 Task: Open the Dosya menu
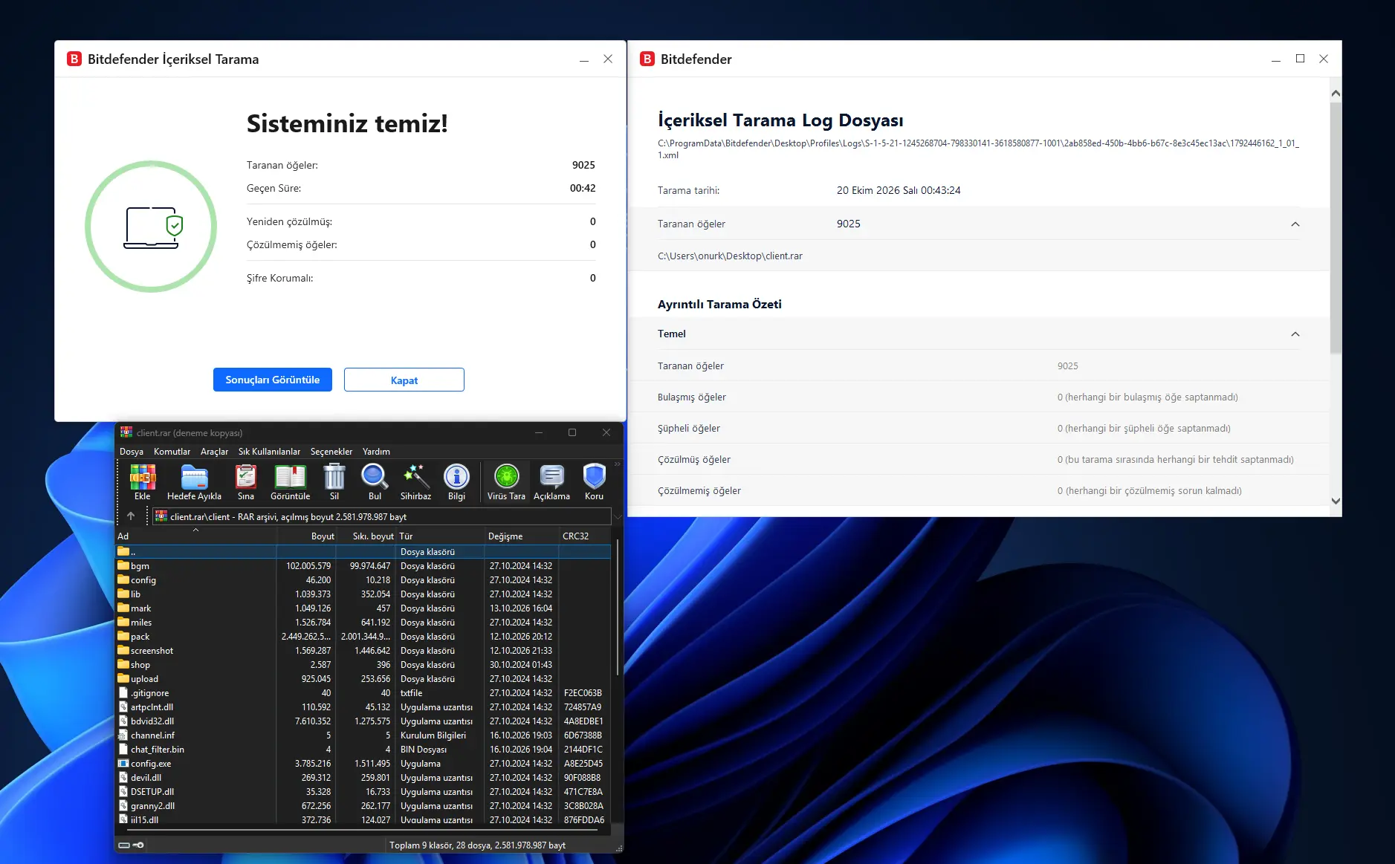132,452
